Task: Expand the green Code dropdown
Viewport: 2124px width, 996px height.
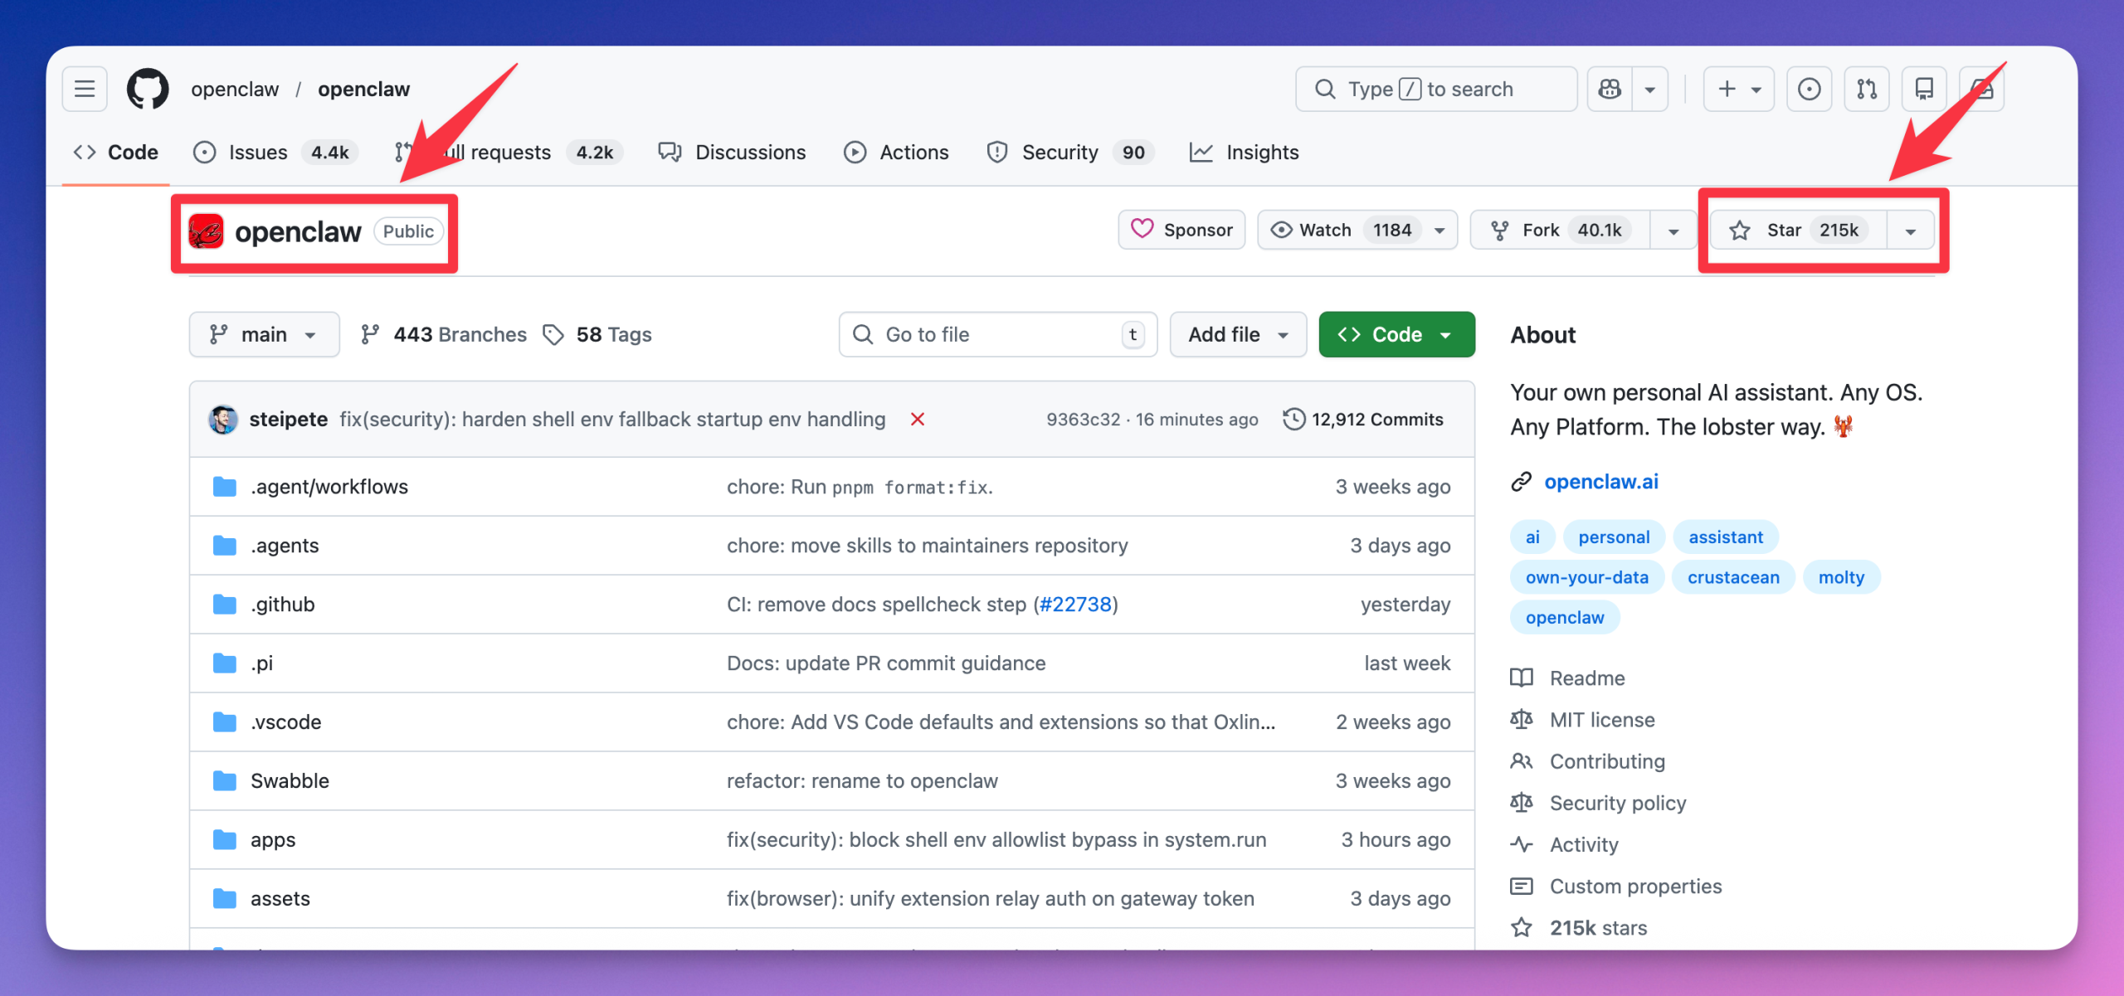Action: [x=1396, y=335]
